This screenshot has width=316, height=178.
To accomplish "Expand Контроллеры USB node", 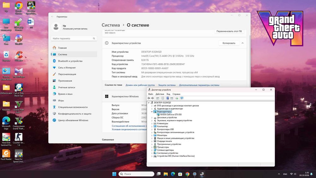I will click(x=152, y=129).
